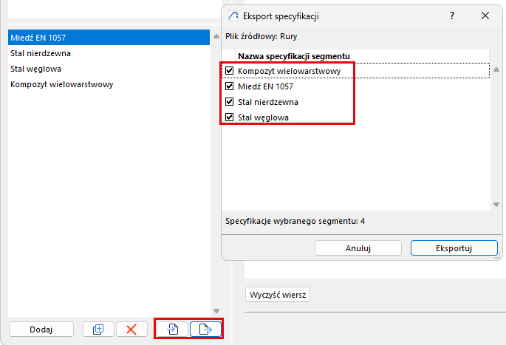Select Stal węglowa in left list

(109, 69)
